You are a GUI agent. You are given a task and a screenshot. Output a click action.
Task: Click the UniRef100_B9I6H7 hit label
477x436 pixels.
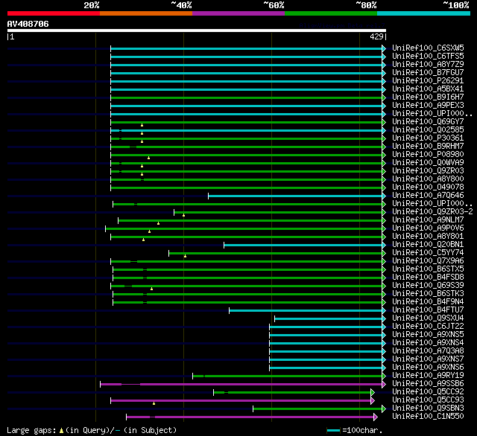tap(428, 97)
